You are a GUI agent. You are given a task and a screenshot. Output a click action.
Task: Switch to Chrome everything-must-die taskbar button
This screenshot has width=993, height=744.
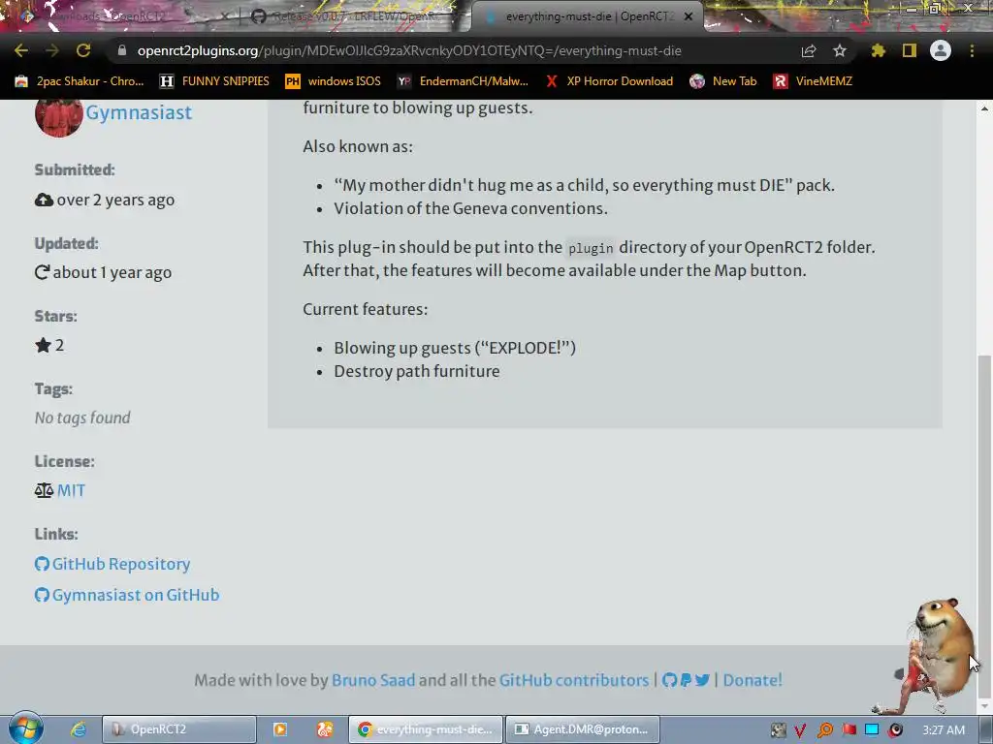point(426,729)
